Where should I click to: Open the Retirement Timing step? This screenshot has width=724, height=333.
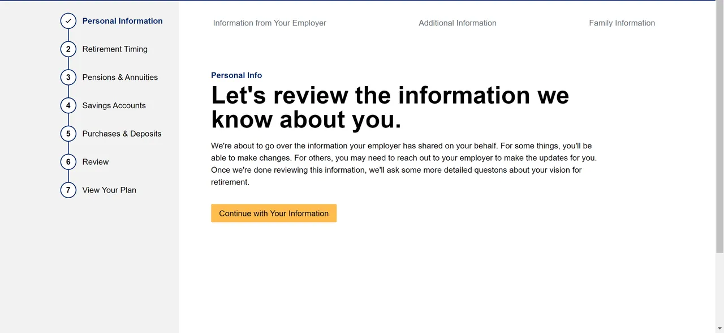click(x=115, y=49)
